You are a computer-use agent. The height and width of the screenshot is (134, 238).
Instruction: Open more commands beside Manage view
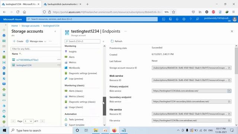point(50,41)
